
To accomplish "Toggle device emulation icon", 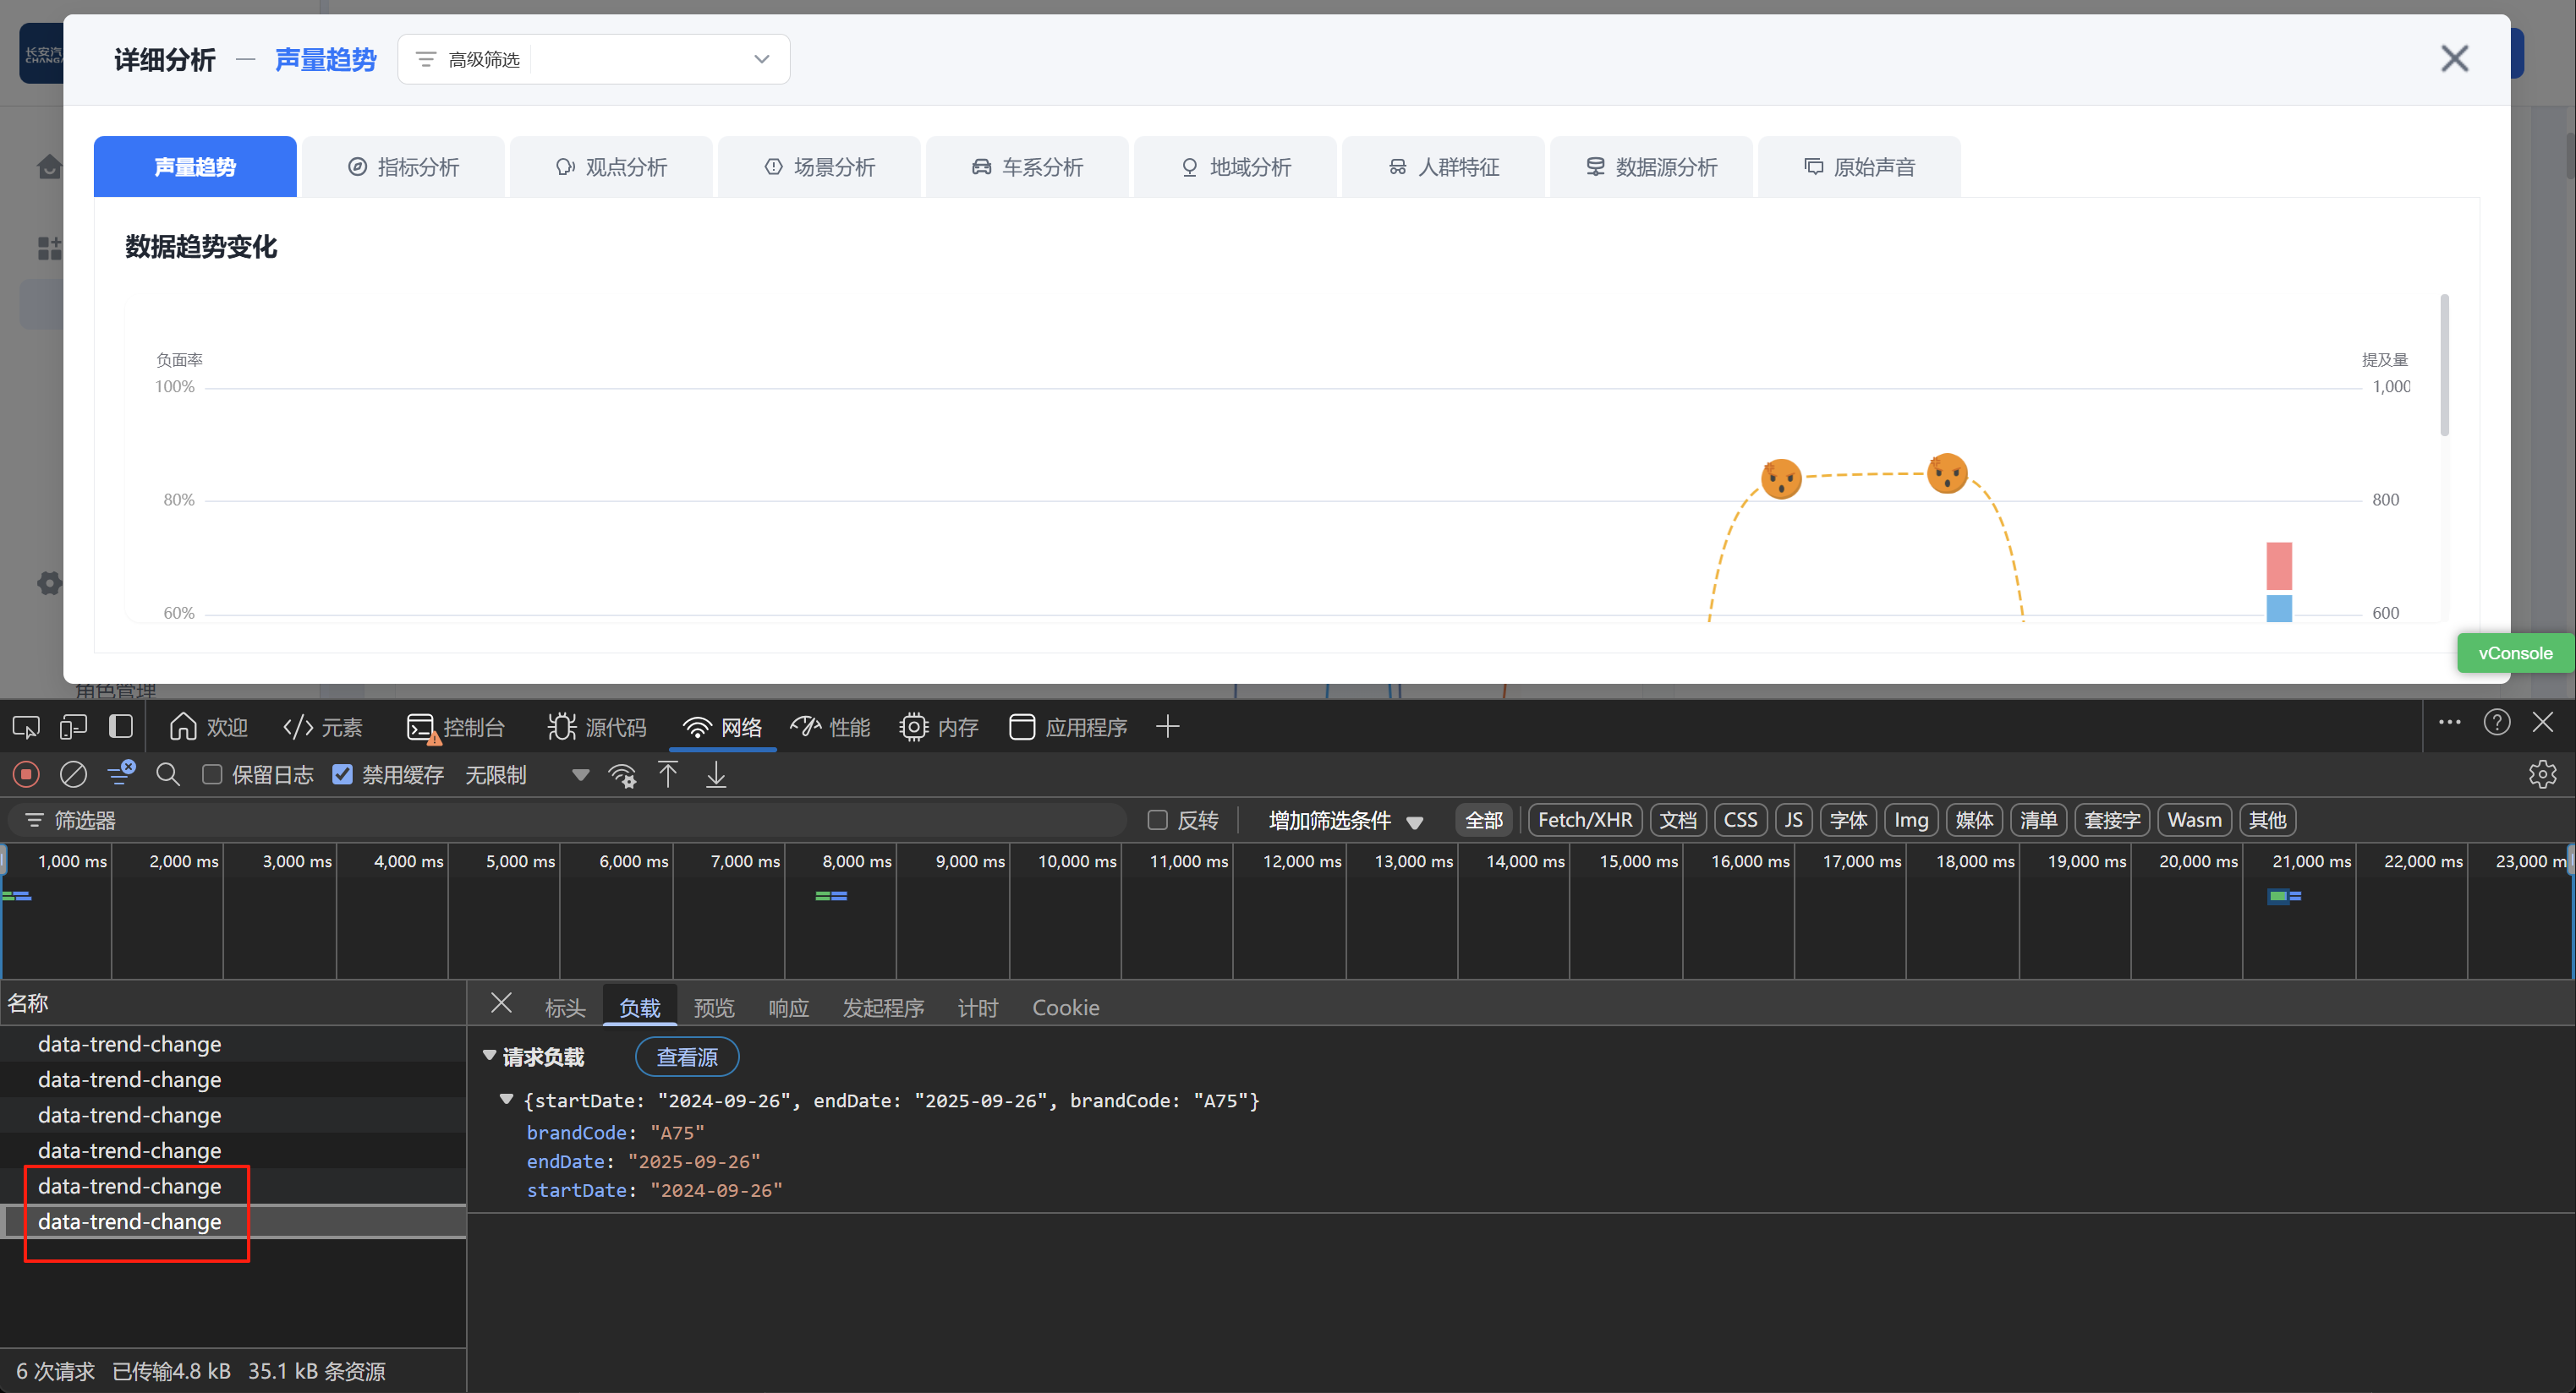I will pos(73,726).
